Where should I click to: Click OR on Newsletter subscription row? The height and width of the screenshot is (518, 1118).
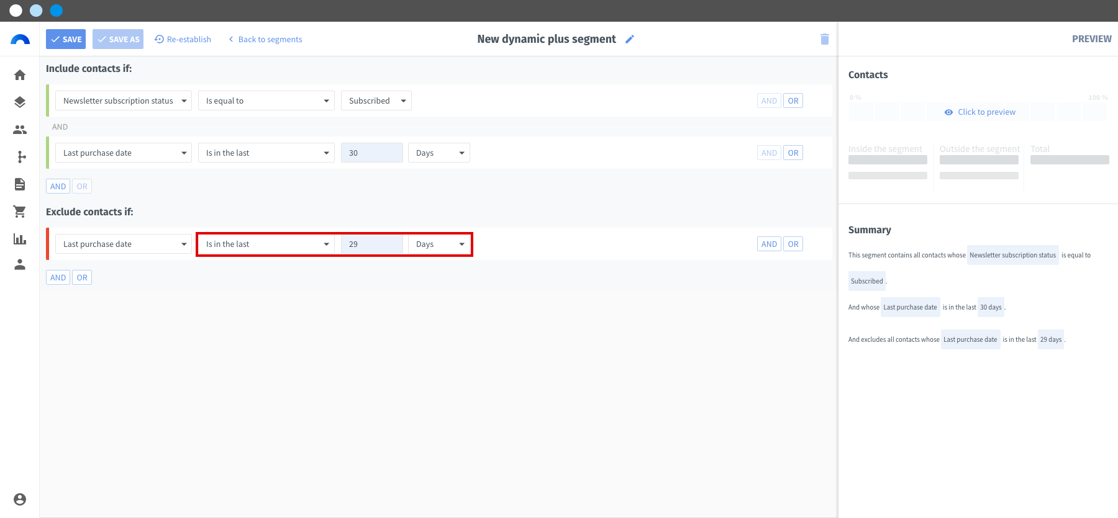click(x=793, y=100)
